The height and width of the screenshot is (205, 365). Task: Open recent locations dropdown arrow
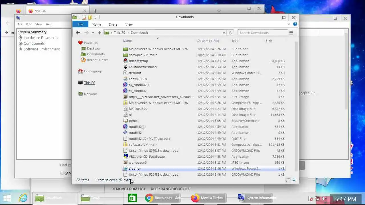point(93,33)
